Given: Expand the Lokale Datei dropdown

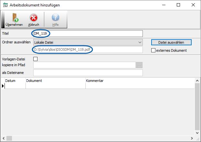Looking at the screenshot, I should click(140, 42).
